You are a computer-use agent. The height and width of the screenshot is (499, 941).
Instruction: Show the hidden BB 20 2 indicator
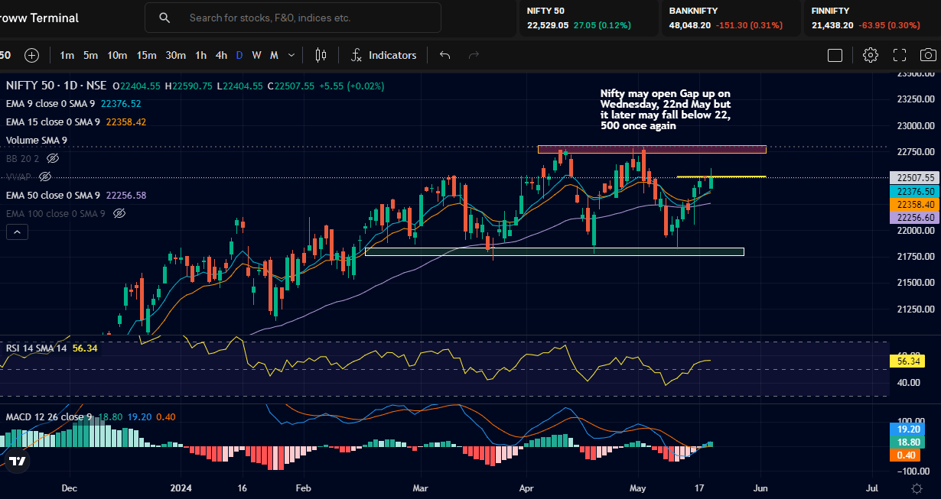pos(53,158)
